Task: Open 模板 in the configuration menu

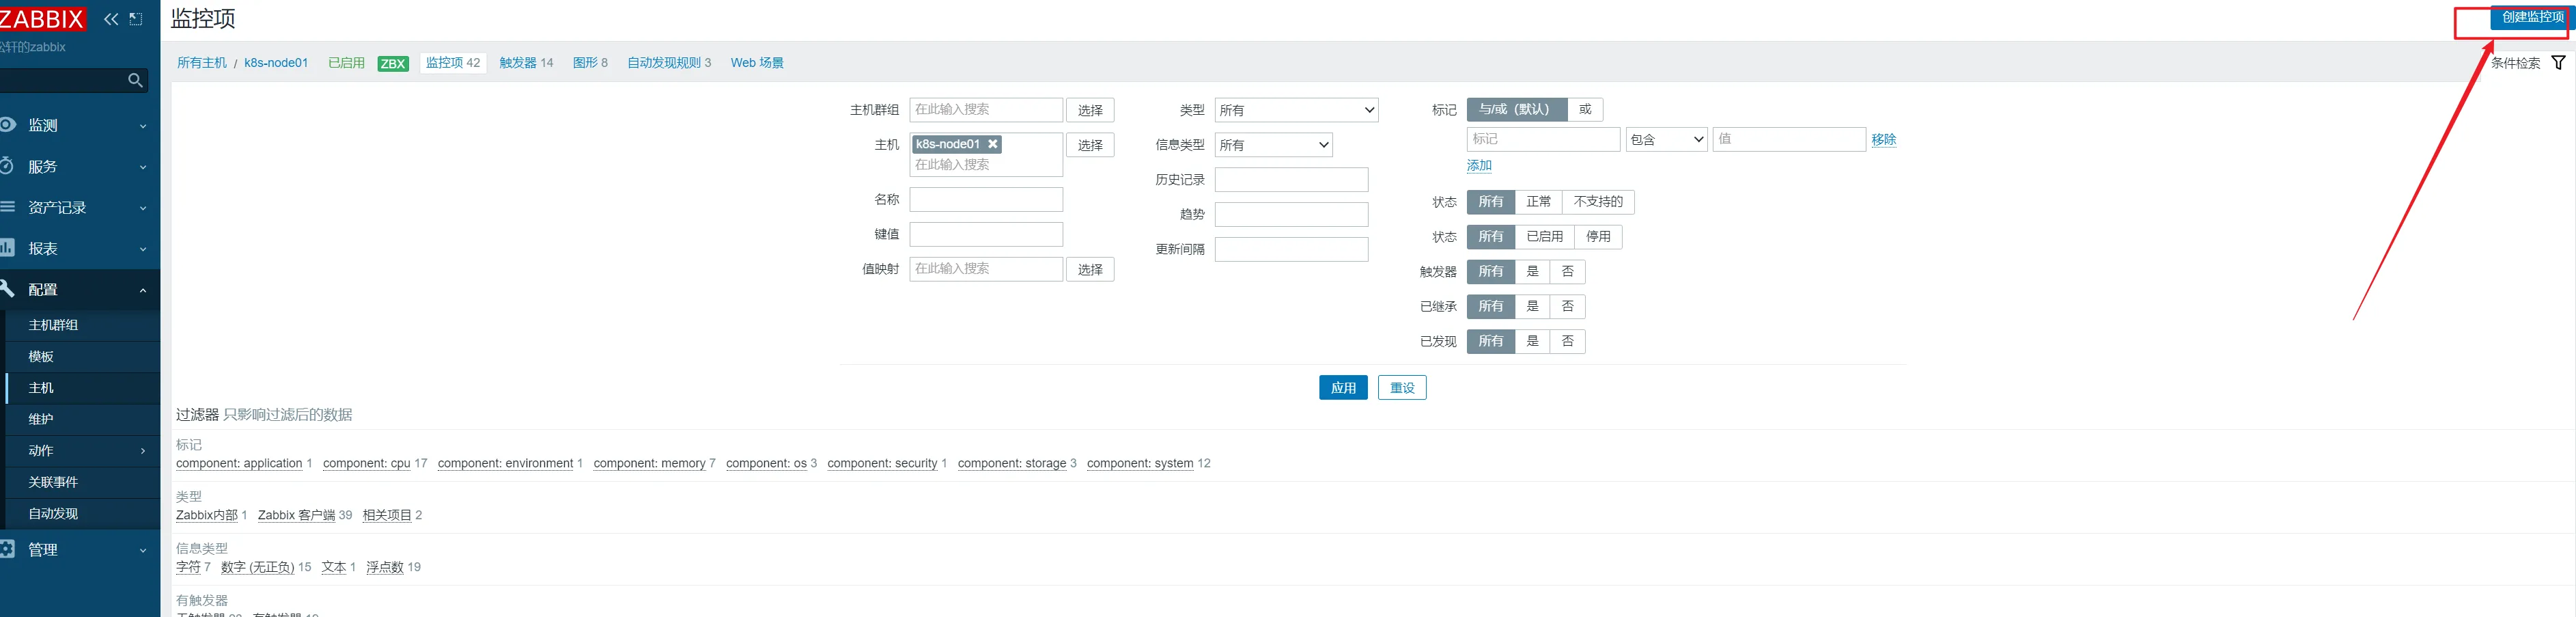Action: pos(41,357)
